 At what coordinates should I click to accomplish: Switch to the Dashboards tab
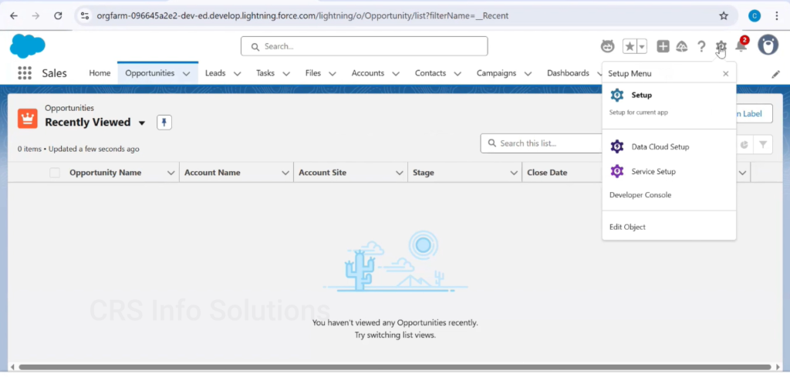[x=568, y=73]
